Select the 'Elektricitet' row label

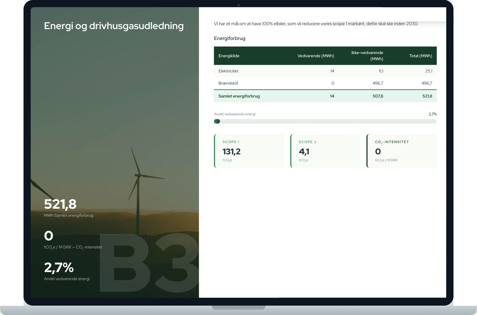point(228,71)
